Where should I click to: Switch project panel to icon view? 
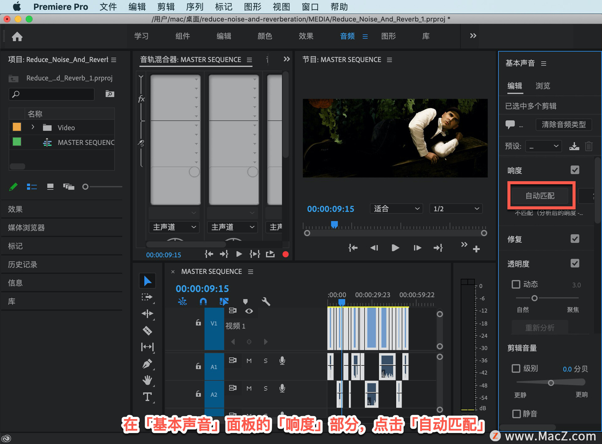coord(50,187)
